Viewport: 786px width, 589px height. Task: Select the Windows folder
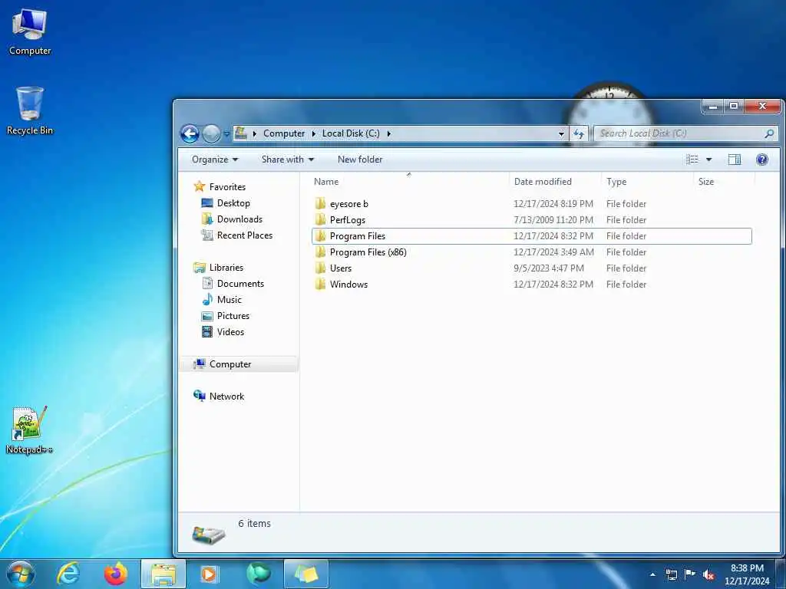531,284
